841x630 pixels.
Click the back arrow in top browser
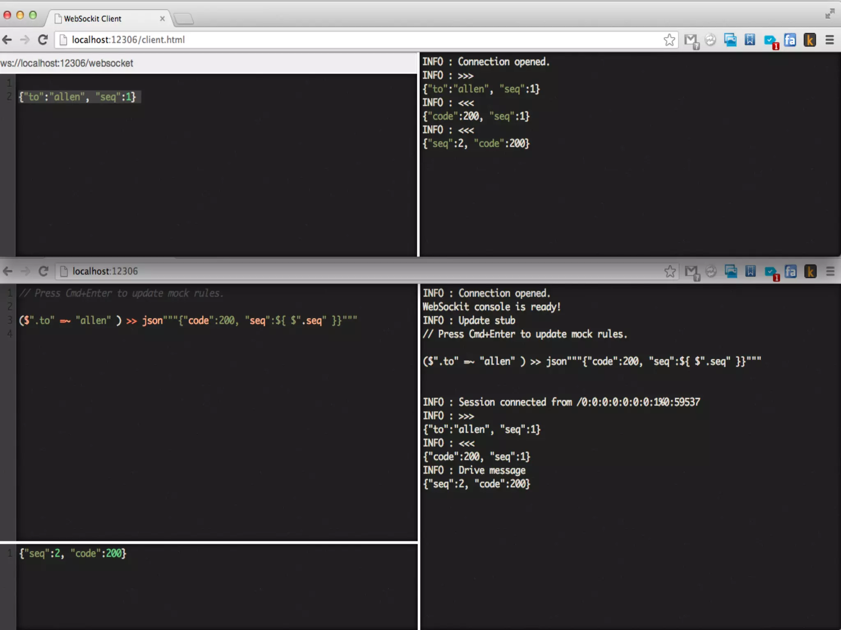[7, 40]
